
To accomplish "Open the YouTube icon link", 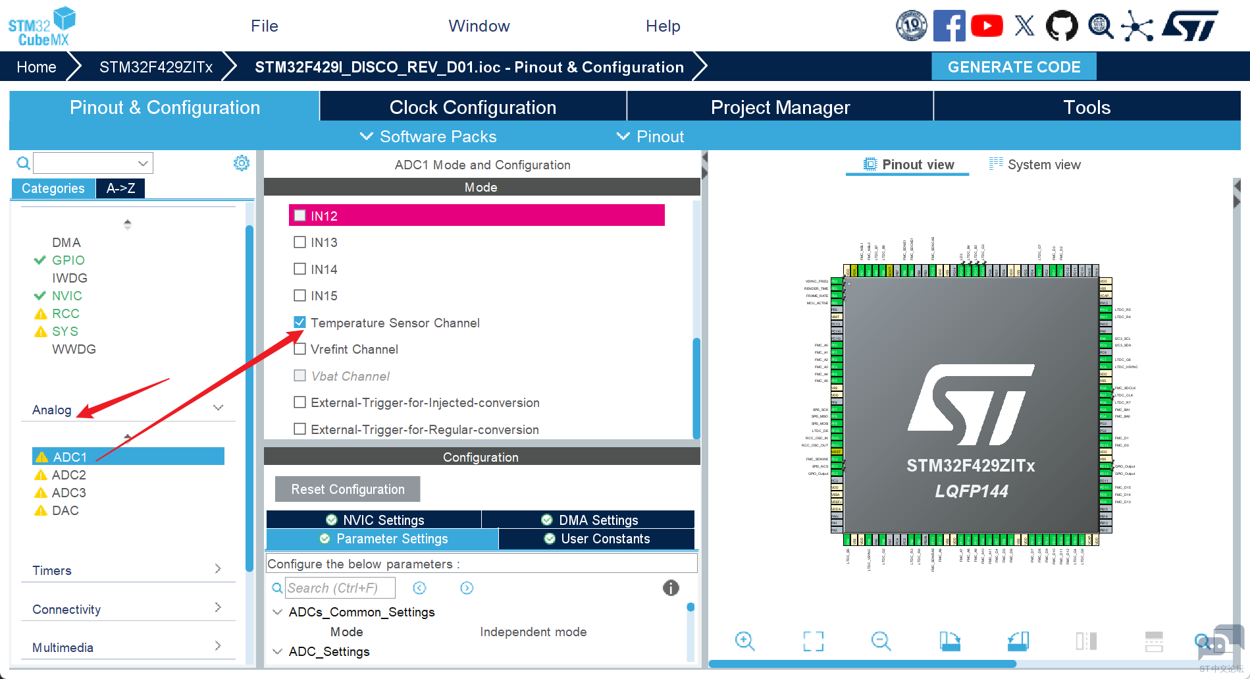I will pyautogui.click(x=986, y=26).
